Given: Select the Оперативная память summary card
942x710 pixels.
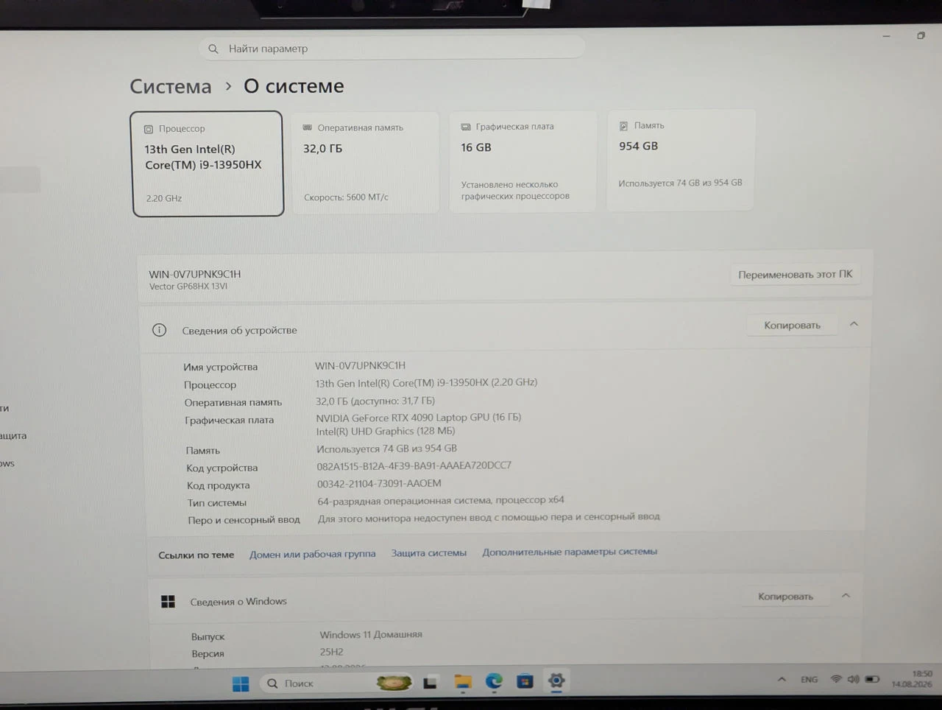Looking at the screenshot, I should (366, 163).
